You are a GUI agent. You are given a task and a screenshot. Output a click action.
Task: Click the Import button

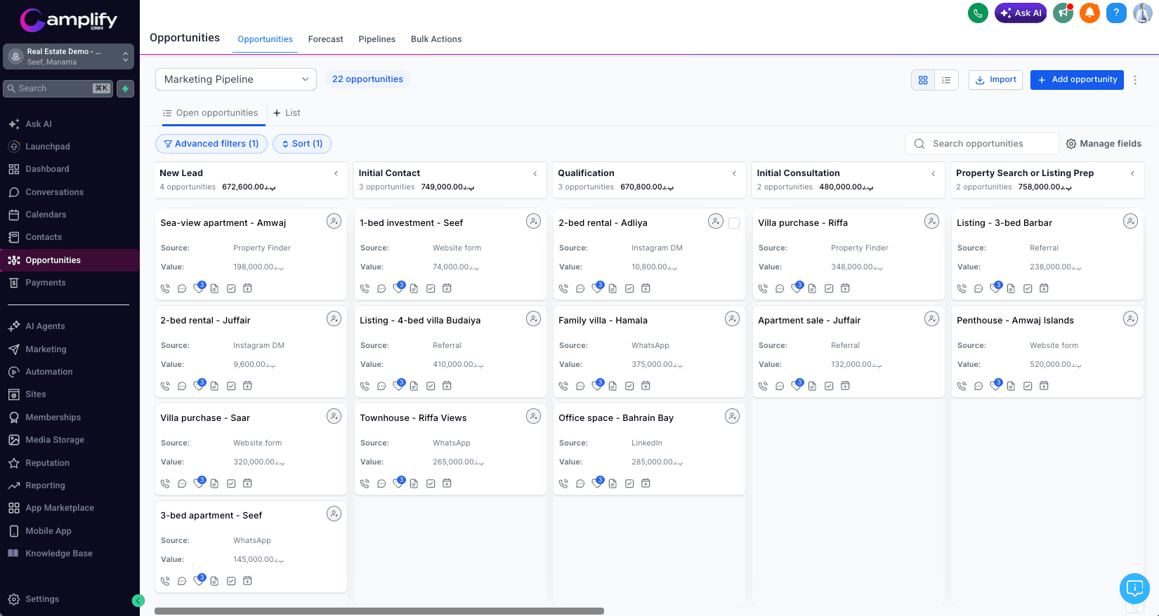pyautogui.click(x=995, y=80)
